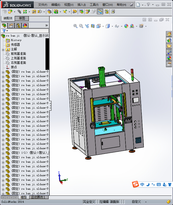Open the Move Component dropdown arrow
Image resolution: width=173 pixels, height=205 pixels.
click(44, 12)
